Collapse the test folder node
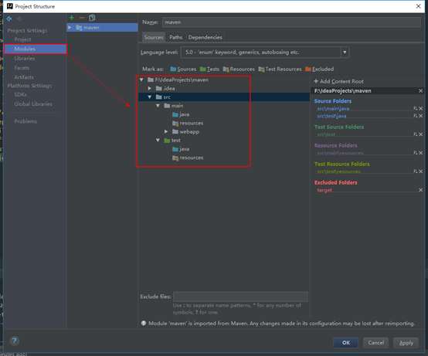 click(158, 141)
